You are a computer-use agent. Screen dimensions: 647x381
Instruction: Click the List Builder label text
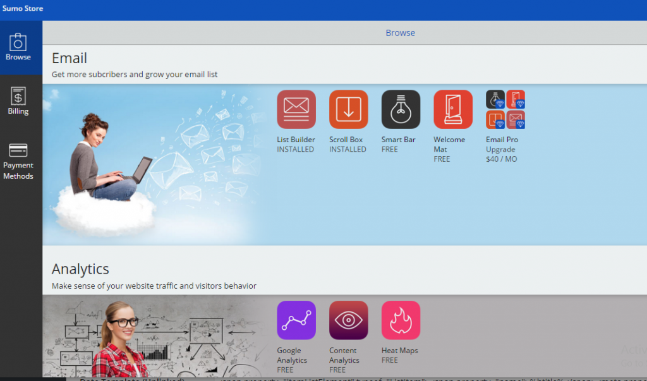296,140
